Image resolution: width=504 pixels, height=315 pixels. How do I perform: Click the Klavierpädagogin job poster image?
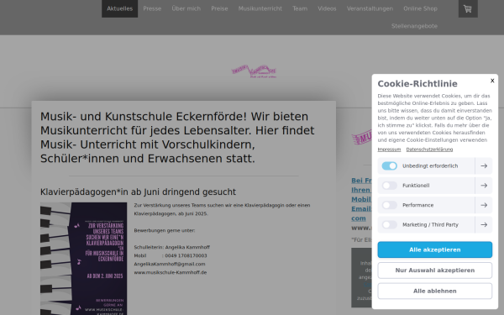(x=83, y=259)
